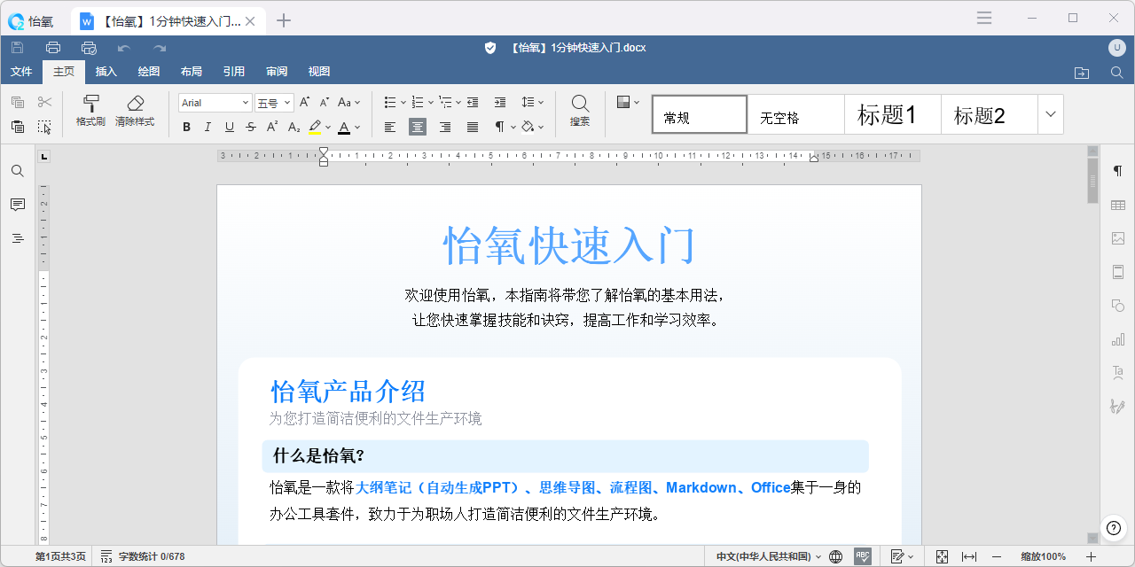Apply the 标题1 heading style
Viewport: 1135px width, 567px height.
point(893,114)
